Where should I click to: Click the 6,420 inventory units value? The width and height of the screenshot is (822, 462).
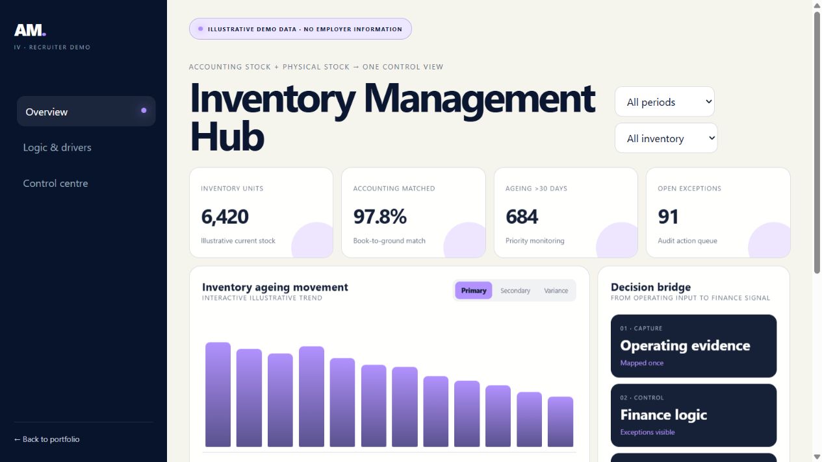click(x=225, y=217)
